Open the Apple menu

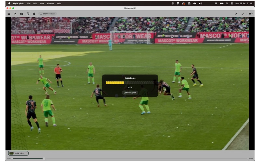pyautogui.click(x=9, y=3)
